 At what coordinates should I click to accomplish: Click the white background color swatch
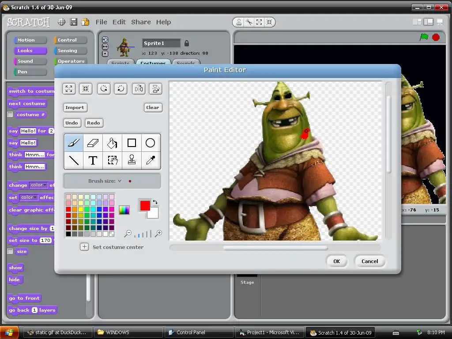click(154, 214)
